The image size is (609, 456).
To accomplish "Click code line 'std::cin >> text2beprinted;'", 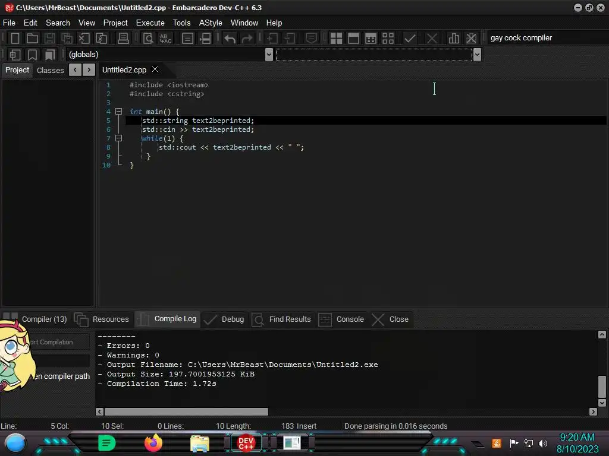I will pos(198,129).
